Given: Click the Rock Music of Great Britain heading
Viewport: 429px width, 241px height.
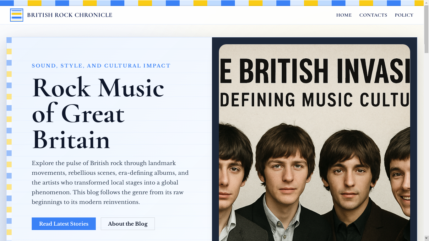Looking at the screenshot, I should (x=98, y=113).
